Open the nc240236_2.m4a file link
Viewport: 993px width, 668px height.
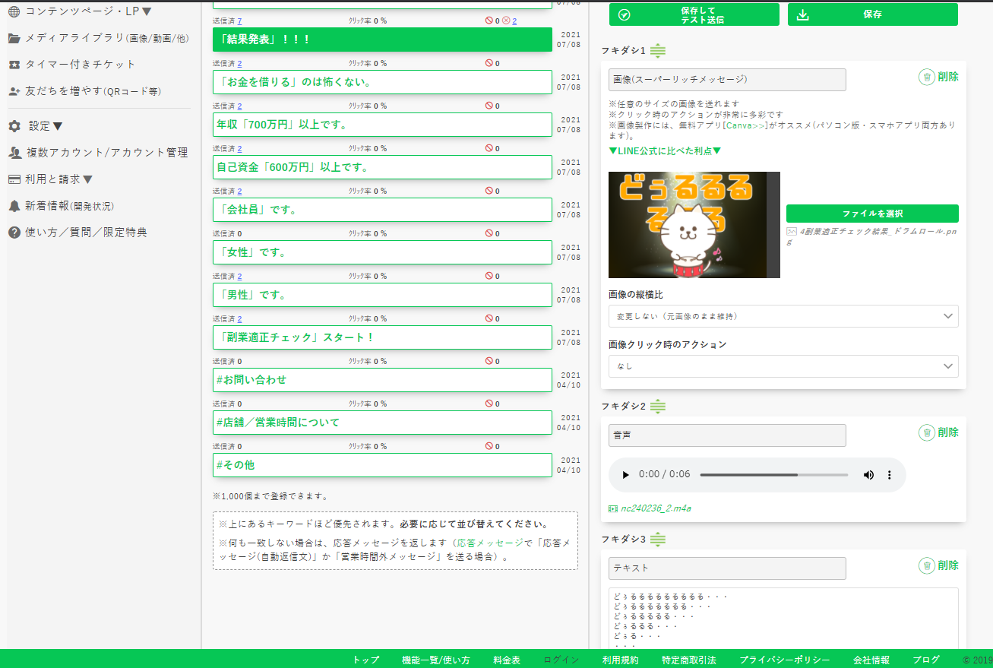click(656, 508)
